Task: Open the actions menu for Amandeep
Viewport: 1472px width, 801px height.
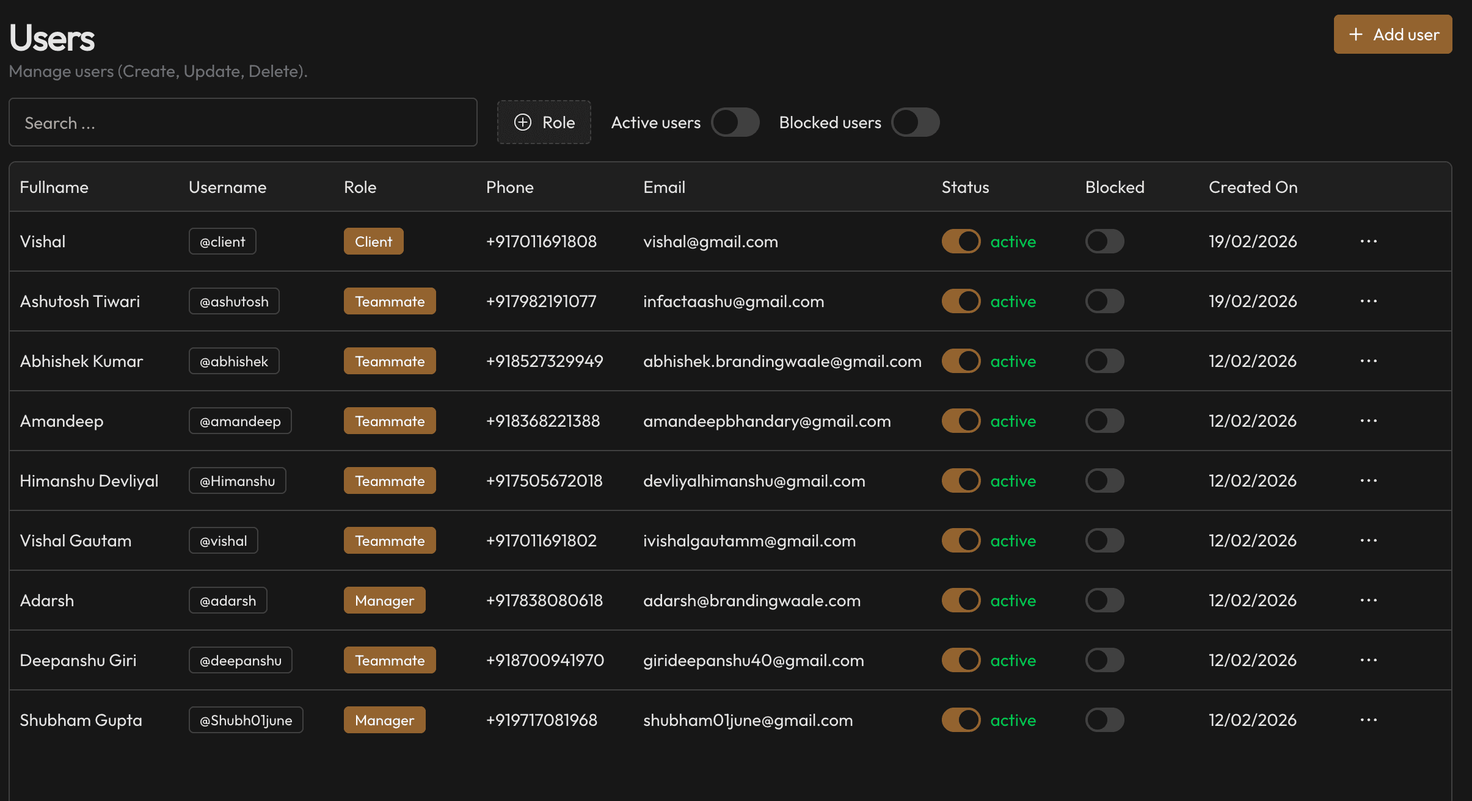Action: click(1368, 421)
